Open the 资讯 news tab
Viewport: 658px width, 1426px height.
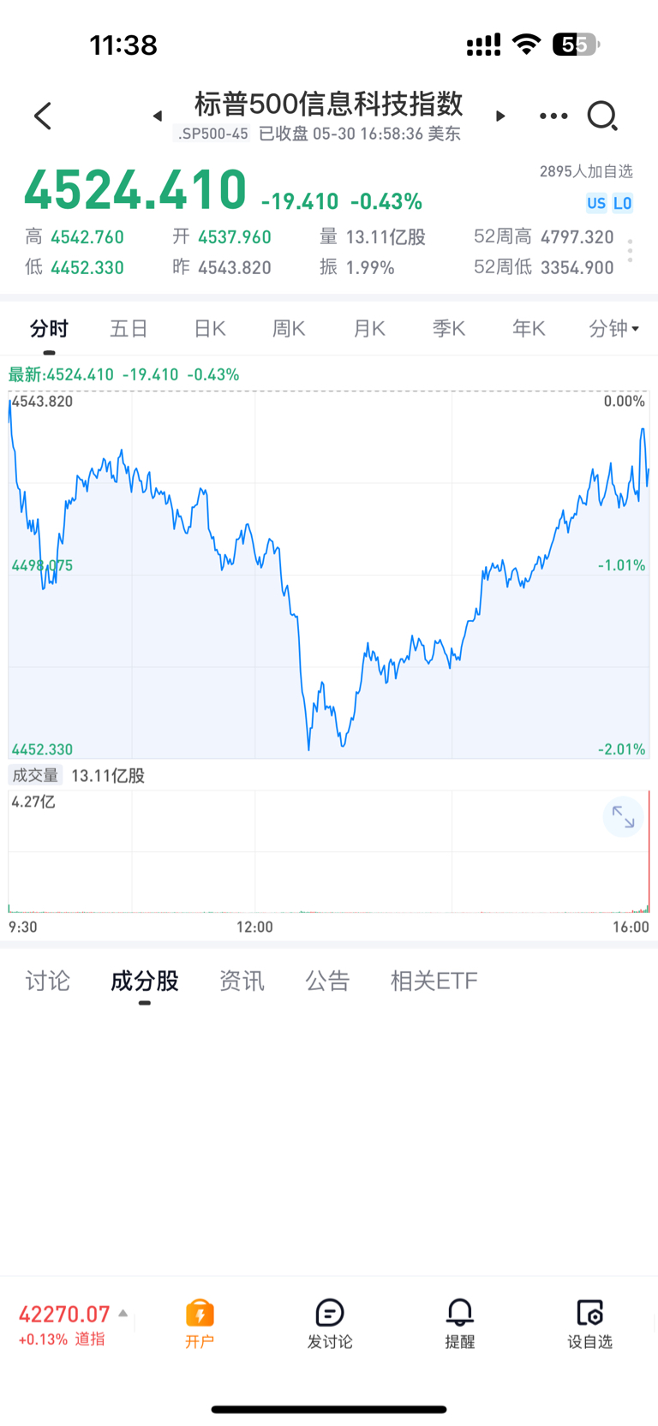click(242, 981)
